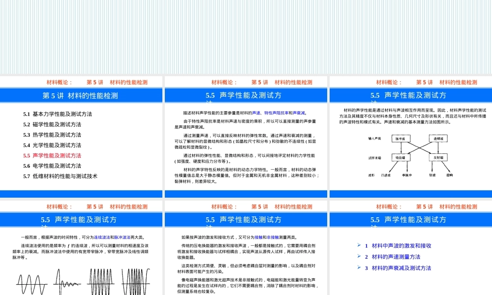Click the 试样末端 label in the diagram
Viewport: 492px width, 295px height.
coord(374,158)
